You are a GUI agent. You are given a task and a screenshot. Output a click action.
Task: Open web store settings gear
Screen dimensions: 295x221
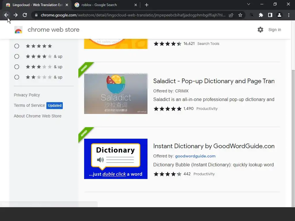pyautogui.click(x=260, y=30)
